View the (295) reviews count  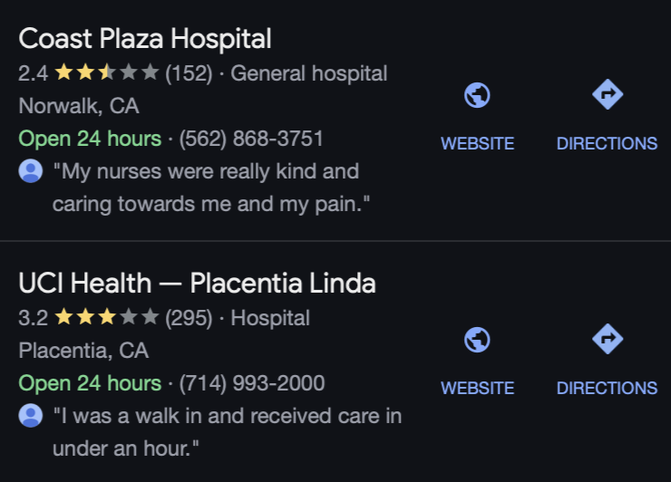[189, 318]
